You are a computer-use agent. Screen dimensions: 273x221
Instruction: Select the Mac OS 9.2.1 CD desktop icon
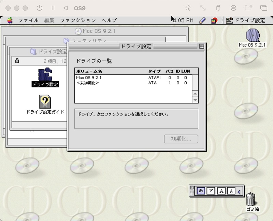(x=252, y=38)
